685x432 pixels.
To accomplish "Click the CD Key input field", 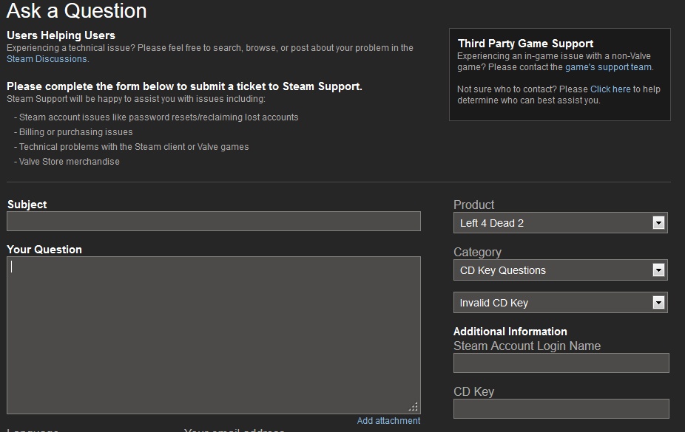I will pos(561,408).
